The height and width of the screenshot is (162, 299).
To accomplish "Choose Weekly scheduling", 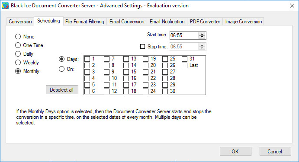I will pyautogui.click(x=18, y=63).
